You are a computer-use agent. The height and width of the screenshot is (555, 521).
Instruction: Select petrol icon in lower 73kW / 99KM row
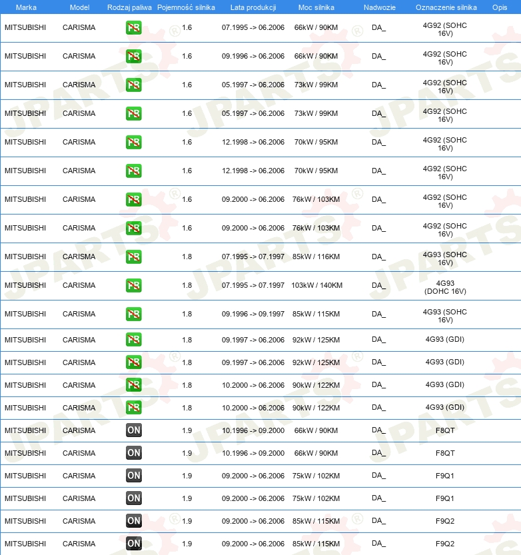[134, 114]
